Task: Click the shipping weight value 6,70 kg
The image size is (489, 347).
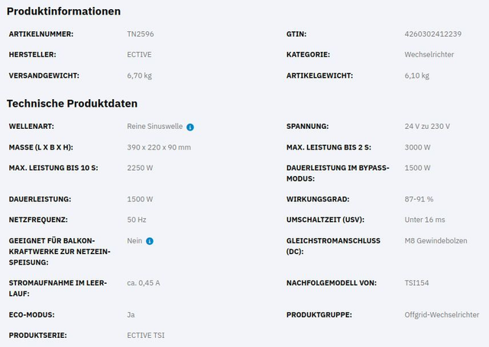Action: click(x=139, y=76)
